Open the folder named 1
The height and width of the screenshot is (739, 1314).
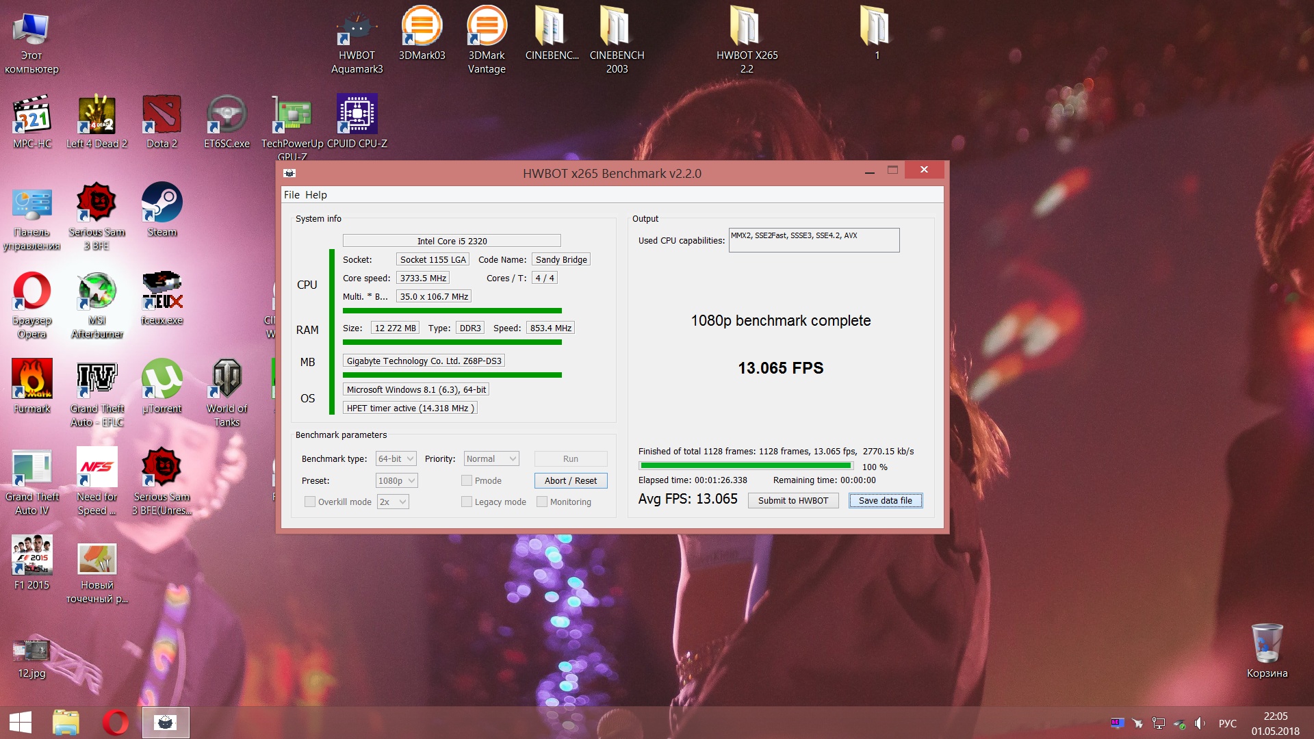coord(877,33)
